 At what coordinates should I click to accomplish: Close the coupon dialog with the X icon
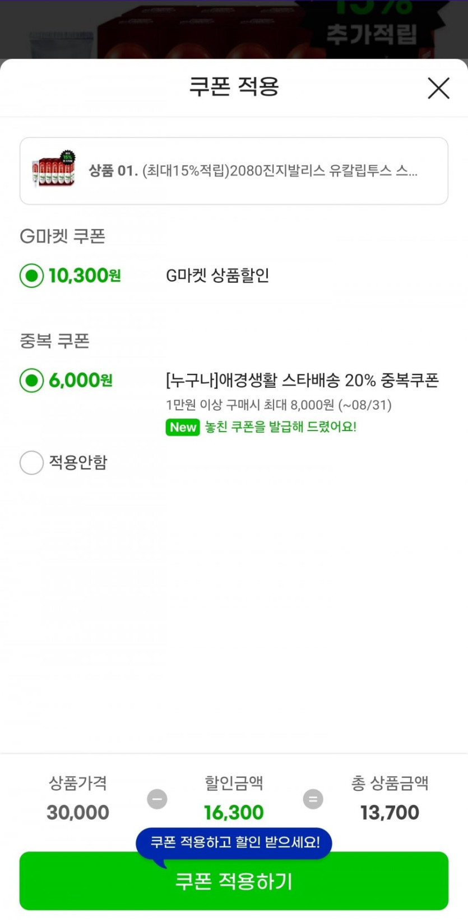click(x=438, y=88)
